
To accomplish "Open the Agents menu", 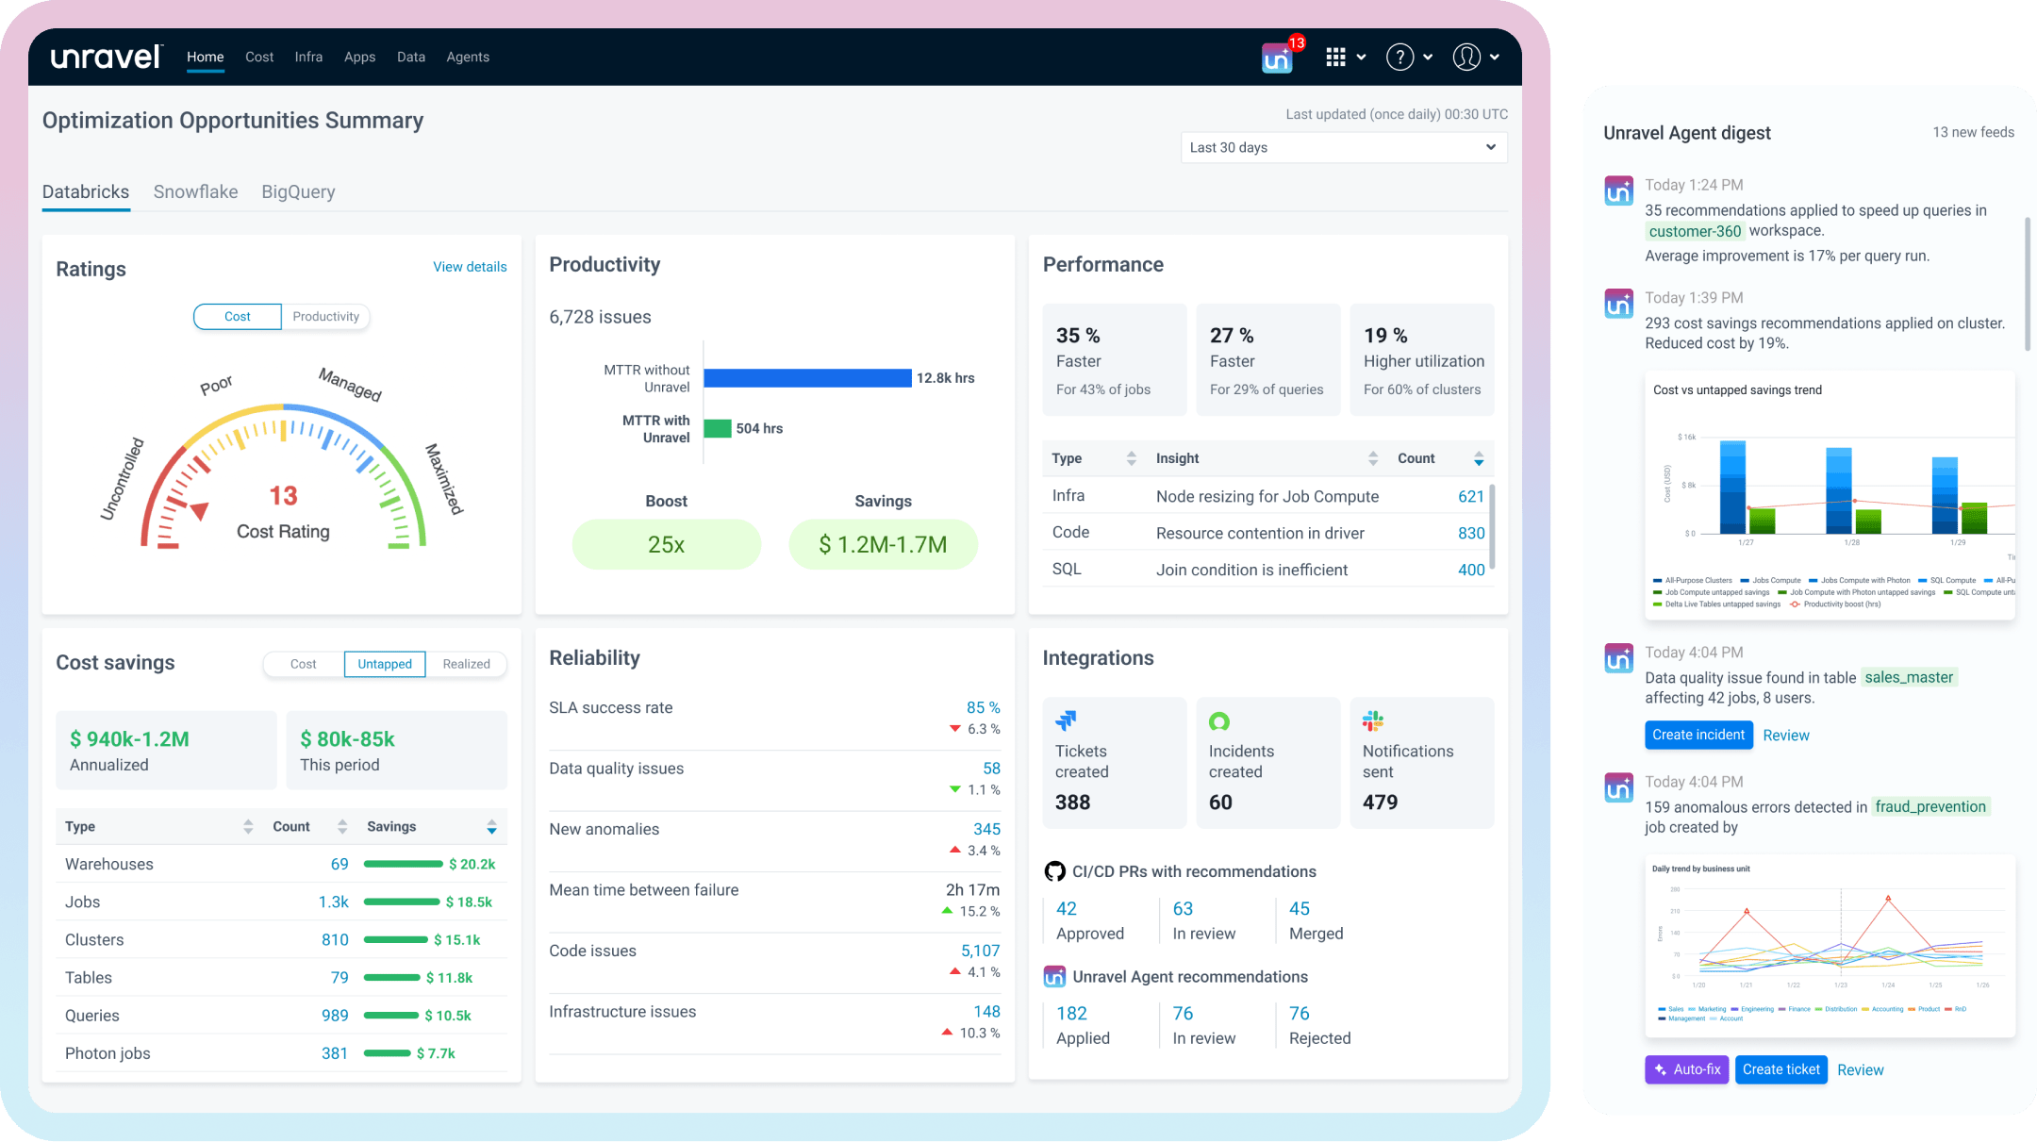I will click(x=468, y=57).
